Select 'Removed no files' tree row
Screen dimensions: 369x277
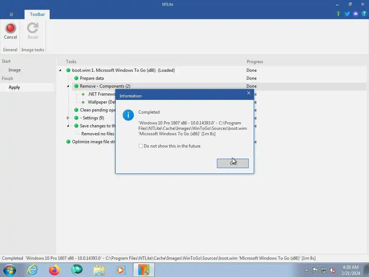(x=98, y=134)
